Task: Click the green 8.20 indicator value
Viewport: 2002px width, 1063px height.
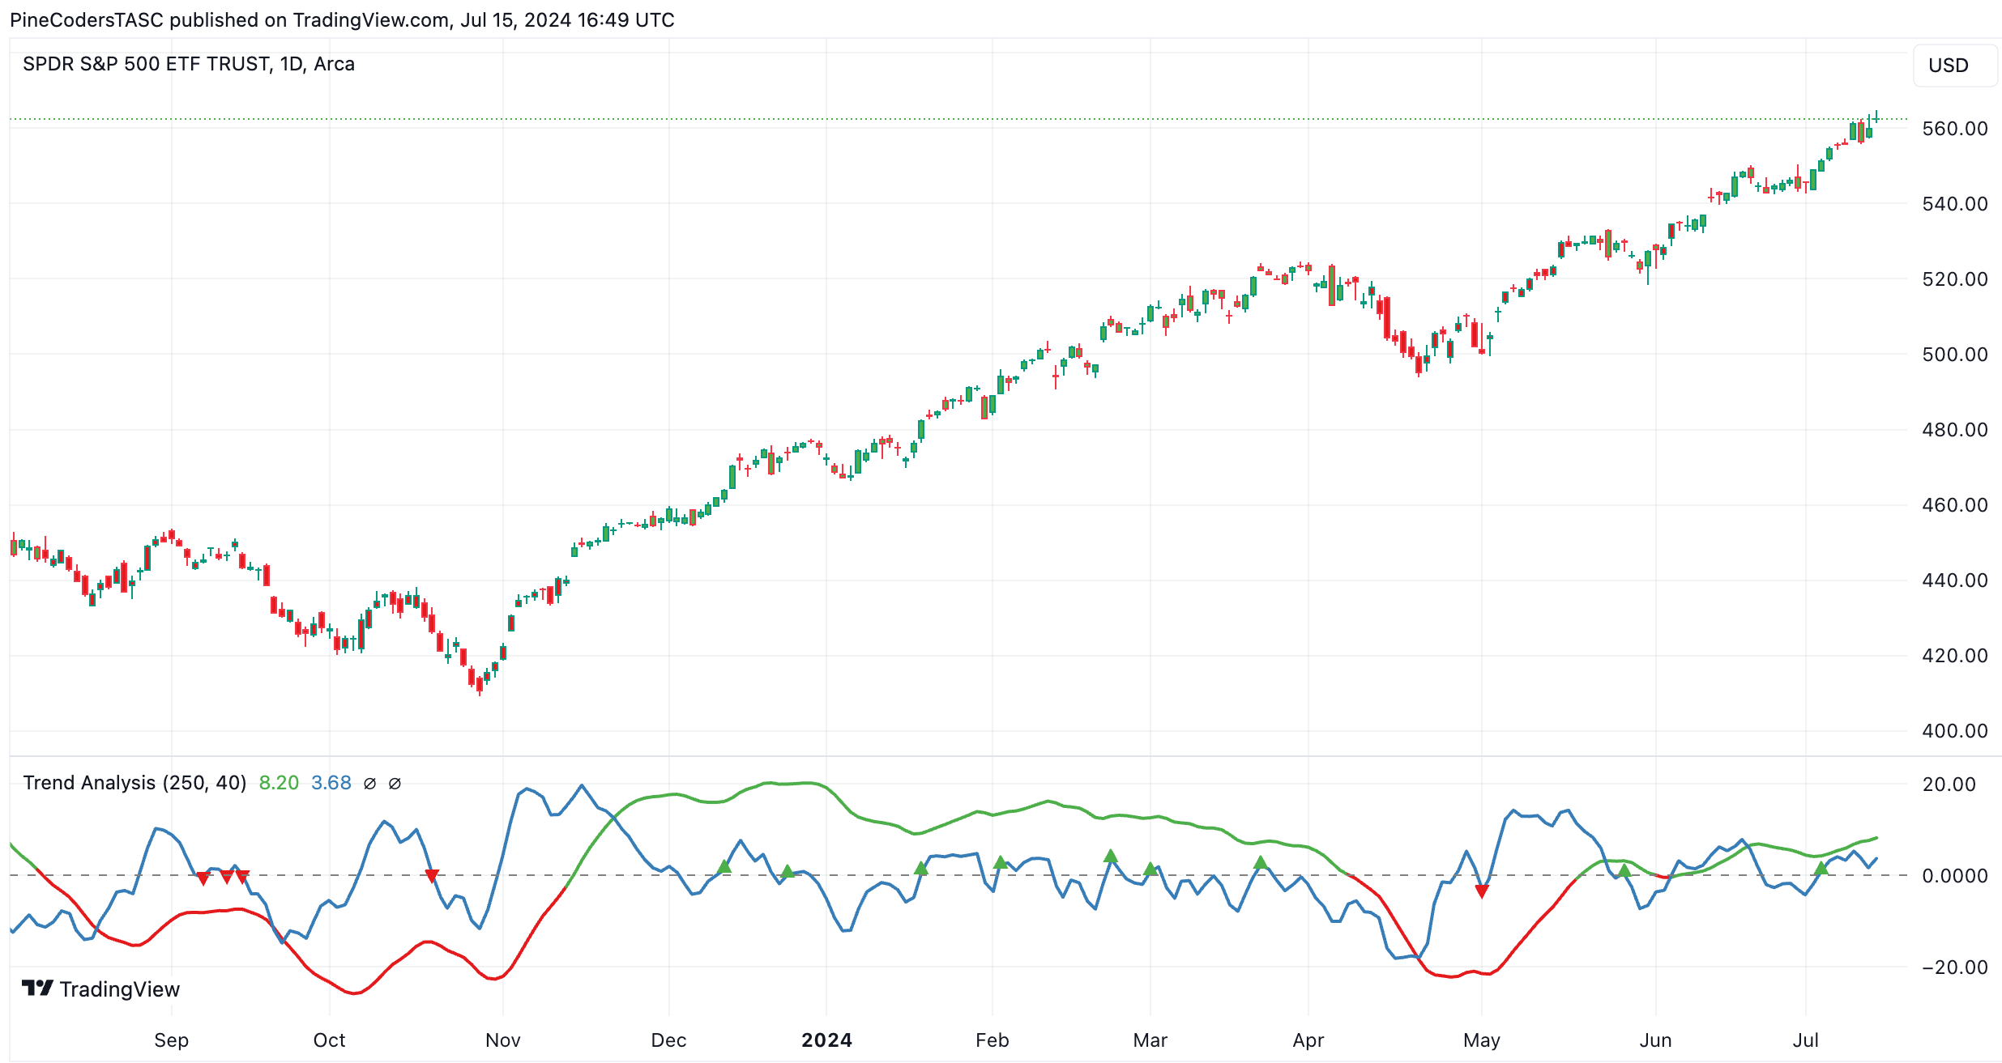Action: coord(279,783)
